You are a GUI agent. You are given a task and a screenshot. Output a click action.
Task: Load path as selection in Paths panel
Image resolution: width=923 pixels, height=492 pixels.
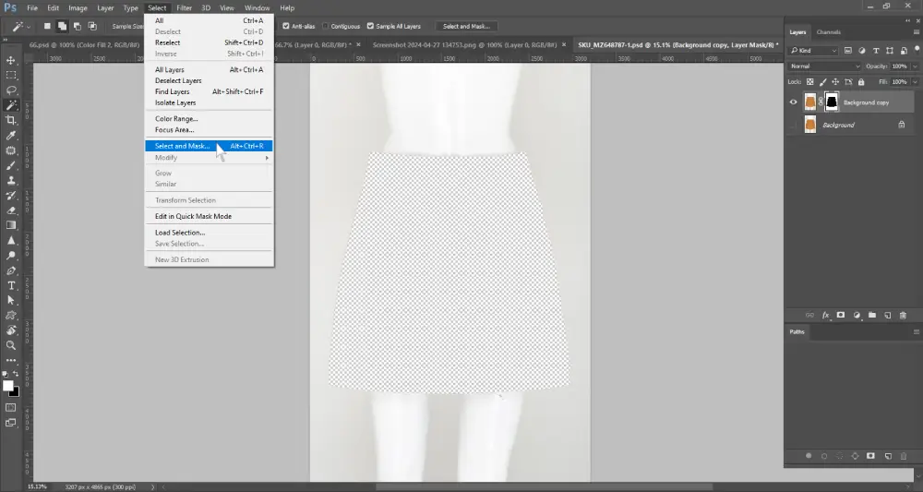[x=840, y=456]
